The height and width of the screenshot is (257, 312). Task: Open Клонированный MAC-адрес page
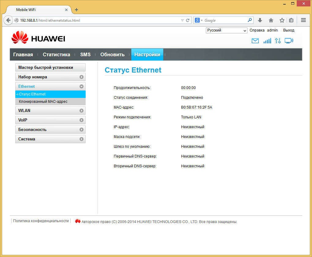[x=50, y=102]
